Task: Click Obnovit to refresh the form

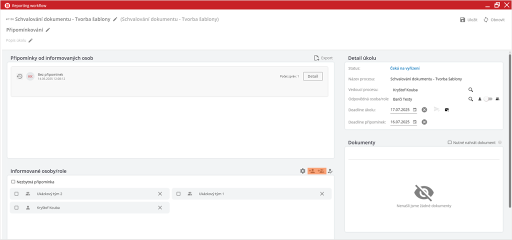Action: (494, 20)
